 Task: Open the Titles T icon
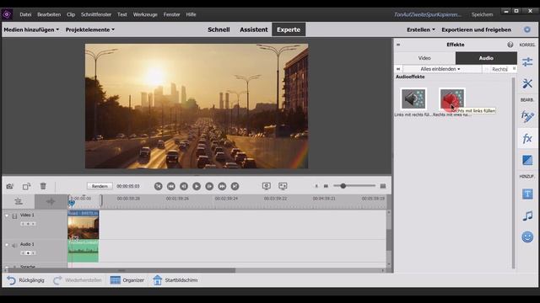point(527,194)
